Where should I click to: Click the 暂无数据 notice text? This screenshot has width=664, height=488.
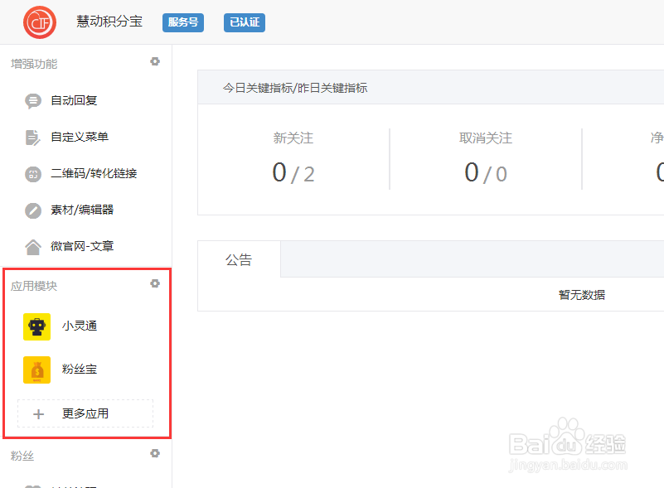582,295
